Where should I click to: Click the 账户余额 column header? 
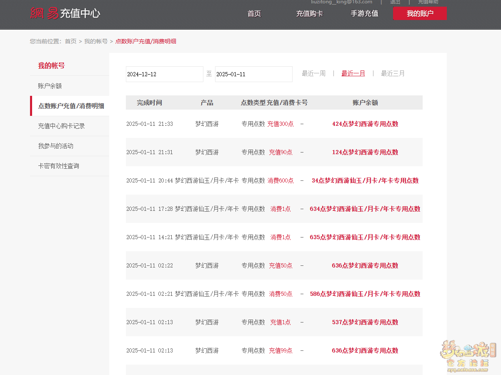coord(365,102)
